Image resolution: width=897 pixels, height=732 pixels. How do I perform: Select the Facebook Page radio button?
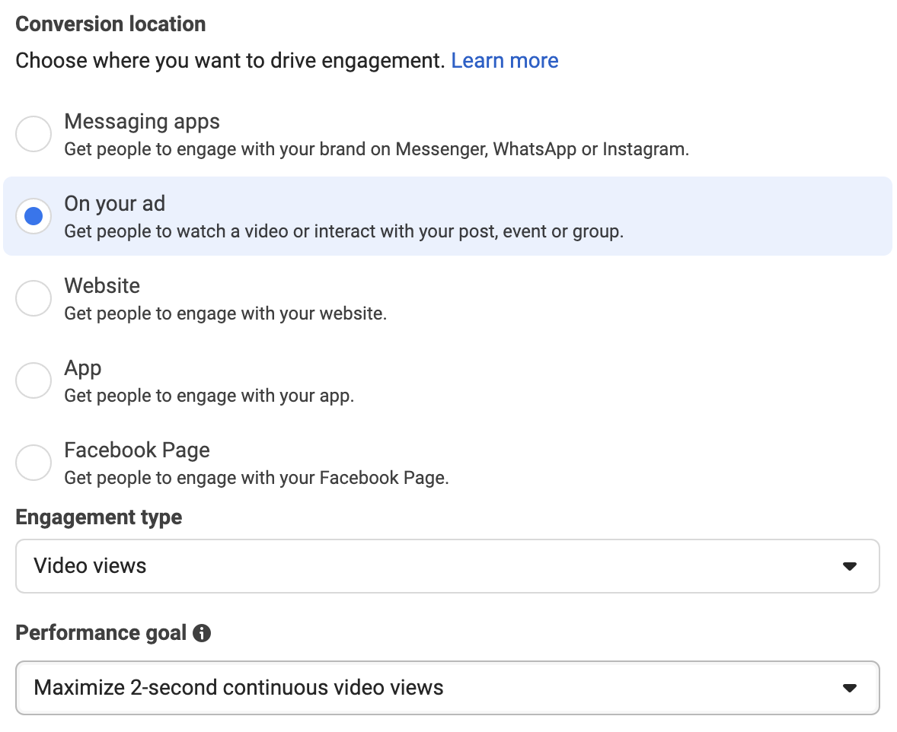click(34, 463)
